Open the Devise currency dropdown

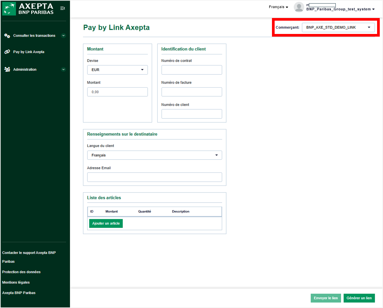coord(117,70)
